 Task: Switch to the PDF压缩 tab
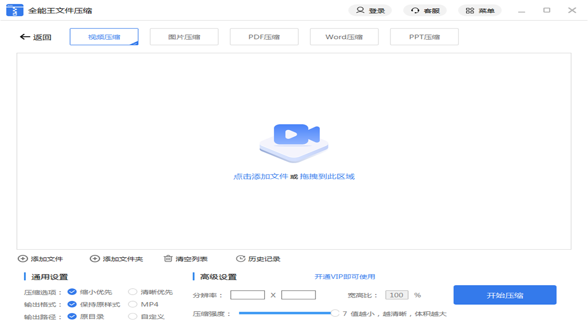(264, 37)
